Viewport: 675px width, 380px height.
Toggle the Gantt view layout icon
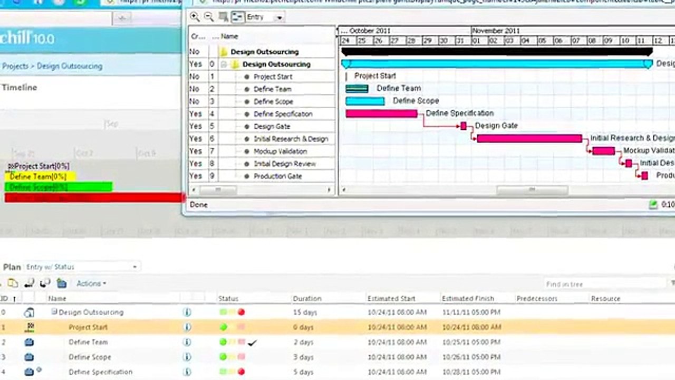pos(238,17)
